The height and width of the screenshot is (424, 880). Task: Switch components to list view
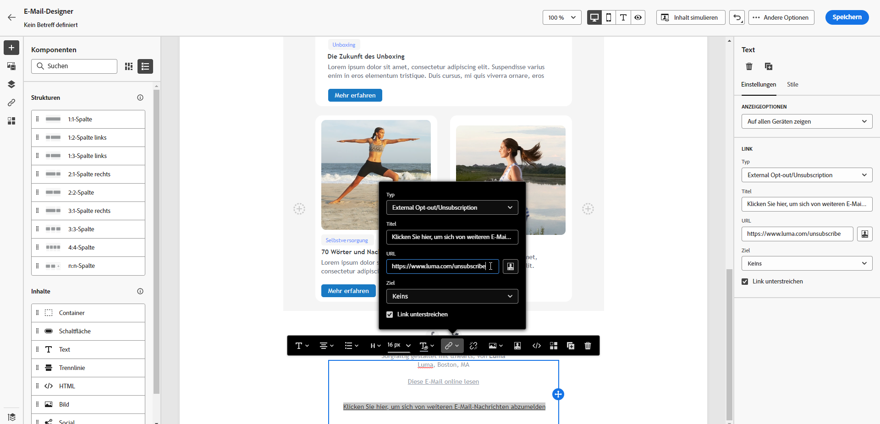(x=145, y=66)
